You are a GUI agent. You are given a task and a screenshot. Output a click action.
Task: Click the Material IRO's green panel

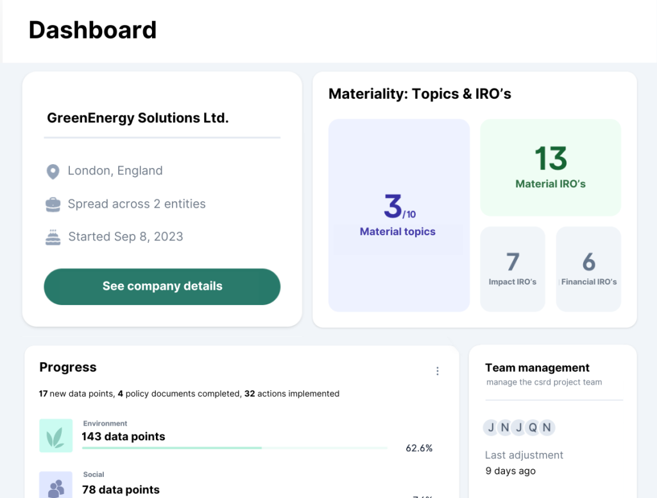(x=550, y=167)
